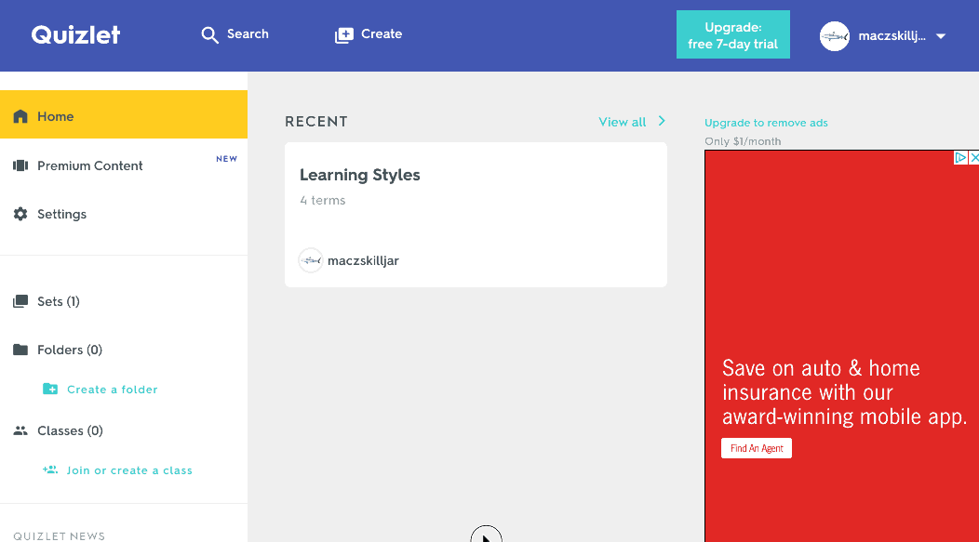Click the Folders icon in sidebar
Viewport: 979px width, 542px height.
coord(20,350)
